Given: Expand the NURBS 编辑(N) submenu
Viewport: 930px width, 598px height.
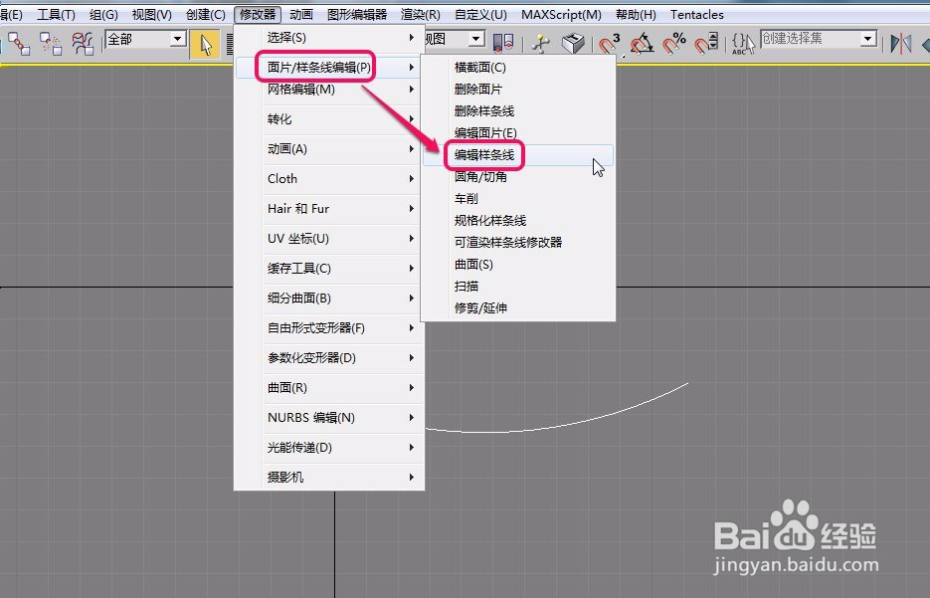Looking at the screenshot, I should click(329, 418).
